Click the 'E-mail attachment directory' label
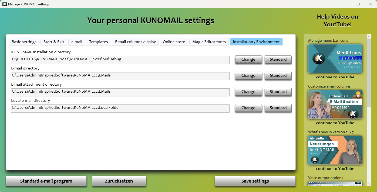Screen dimensions: 377x192 coord(36,84)
